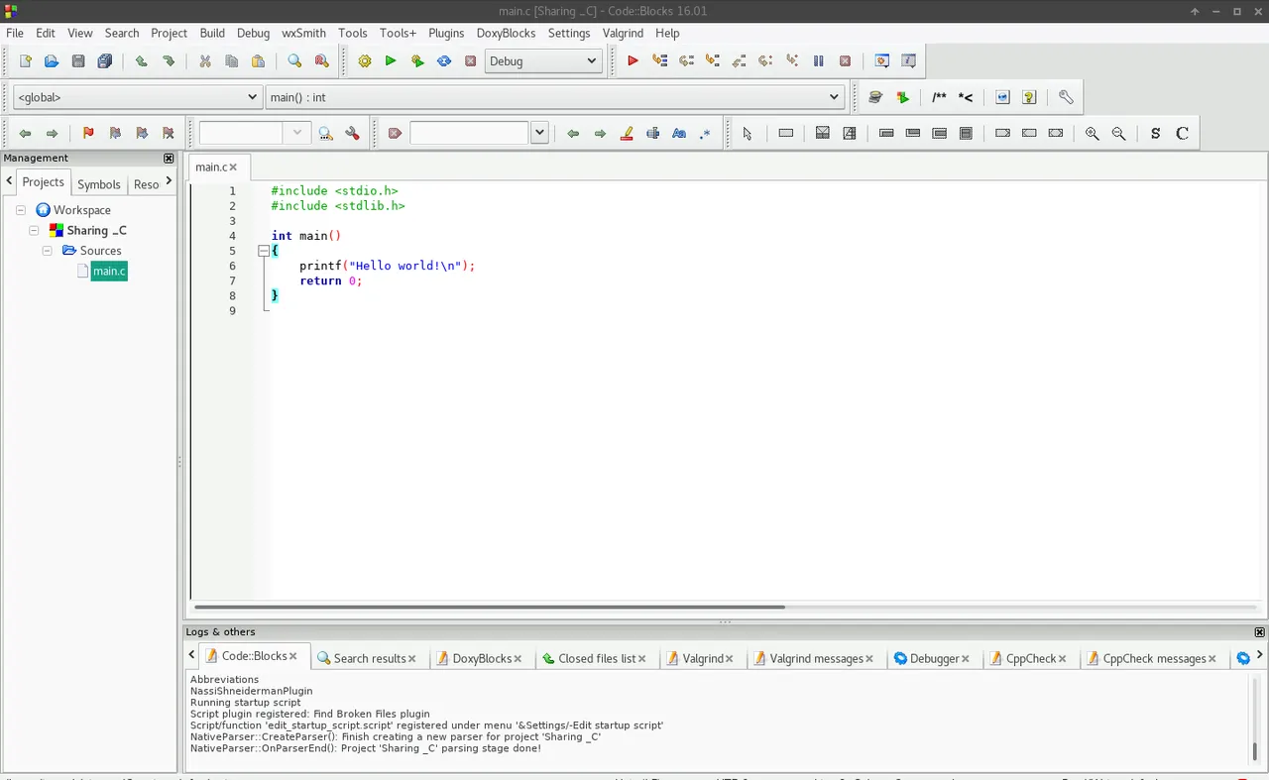Open DoxyBlocks preferences with the wrench icon
Screen dimensions: 1269x780
pyautogui.click(x=1066, y=97)
